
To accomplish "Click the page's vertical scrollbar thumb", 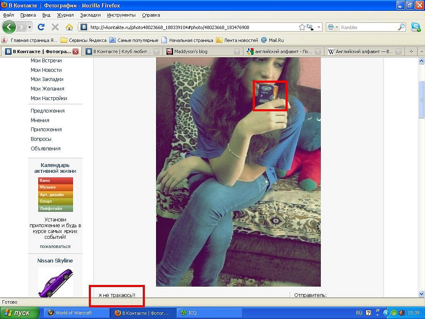I will pyautogui.click(x=422, y=100).
